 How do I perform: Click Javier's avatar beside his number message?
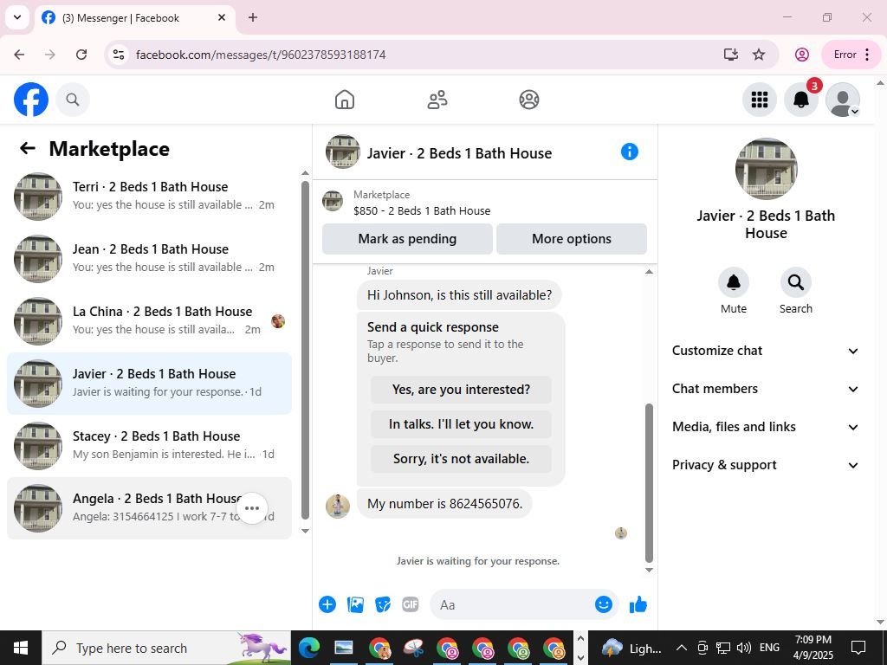coord(337,506)
